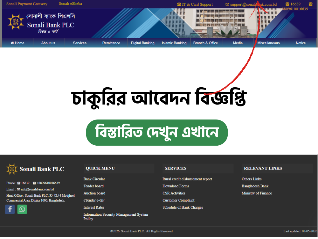
Task: Open the Digital Banking menu
Action: [x=142, y=43]
